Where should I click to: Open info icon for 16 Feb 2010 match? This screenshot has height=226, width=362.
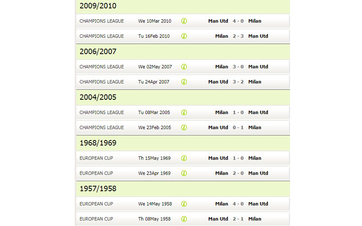(184, 36)
